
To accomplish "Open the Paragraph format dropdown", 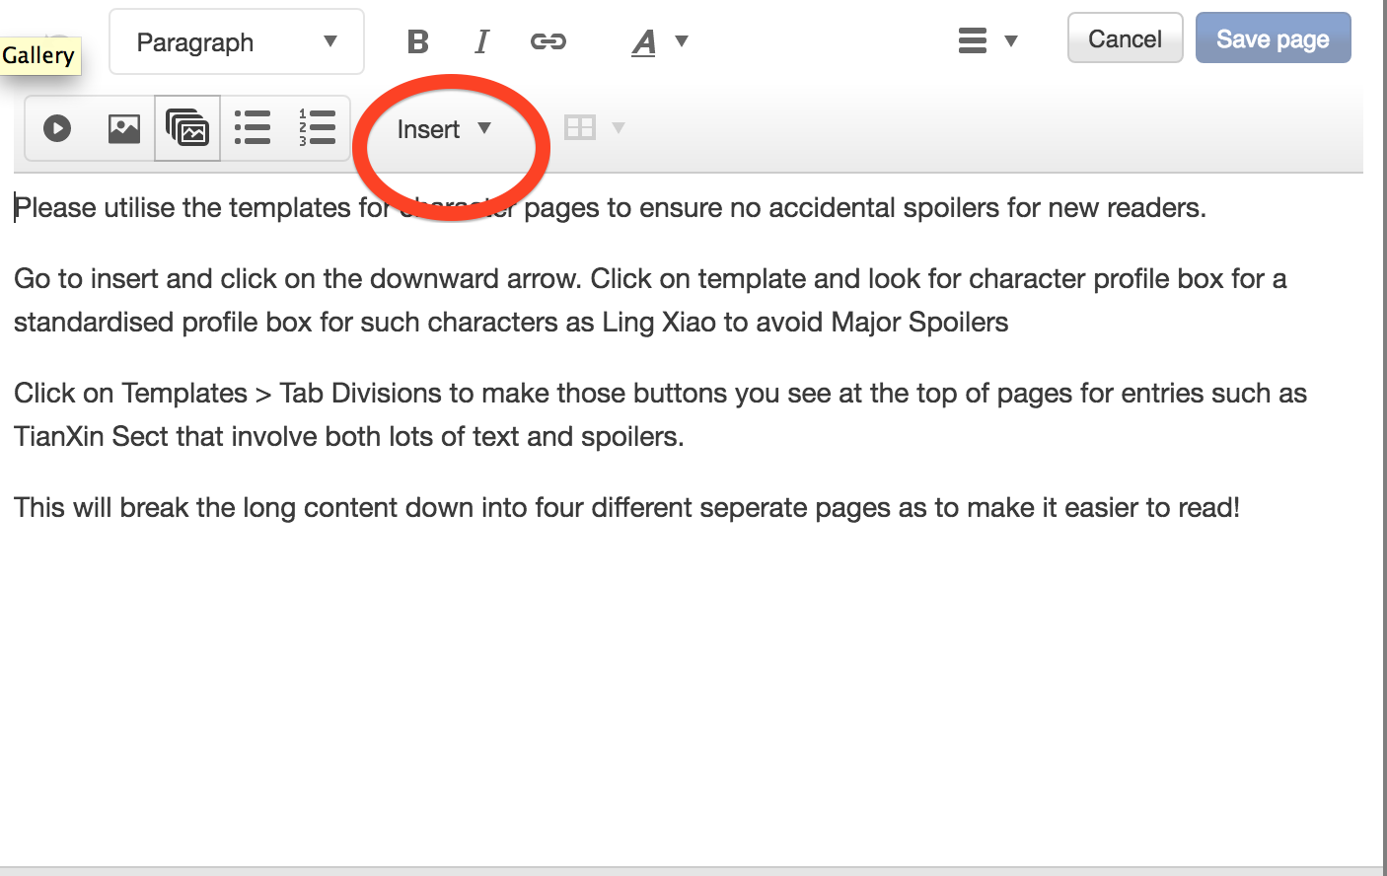I will (237, 41).
